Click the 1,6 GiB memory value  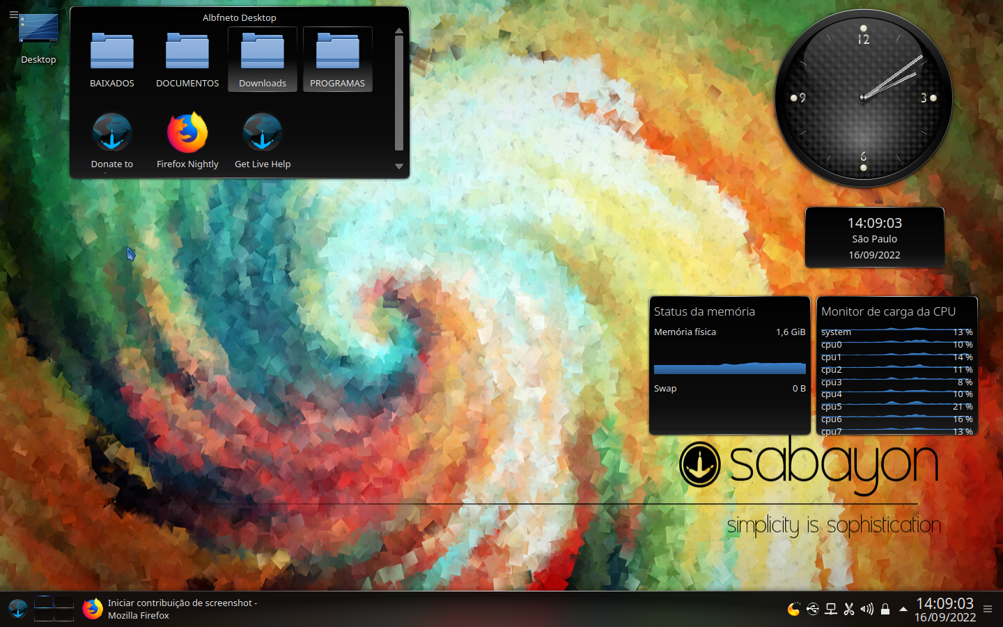click(791, 332)
